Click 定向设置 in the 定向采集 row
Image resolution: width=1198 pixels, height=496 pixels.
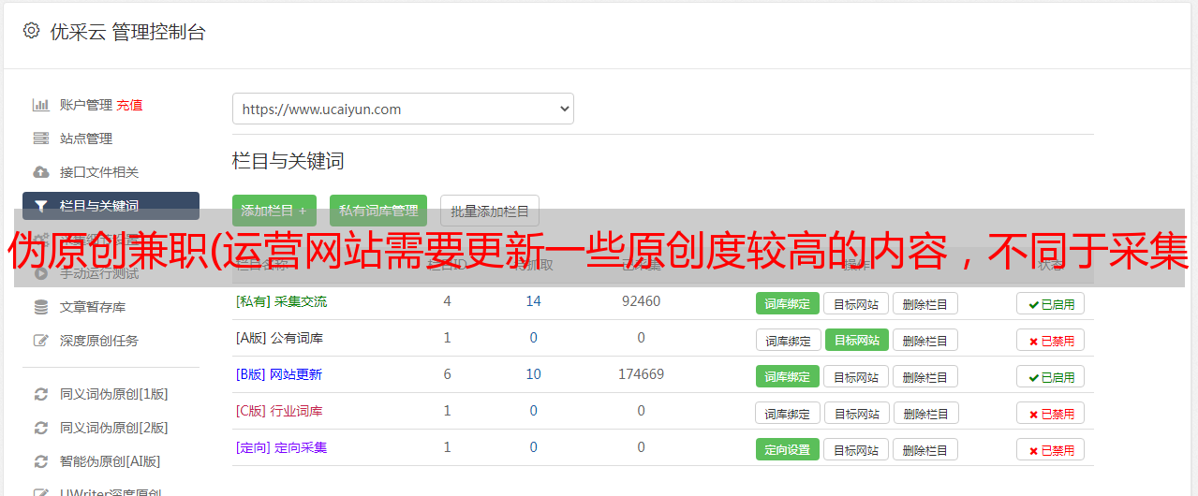point(788,449)
